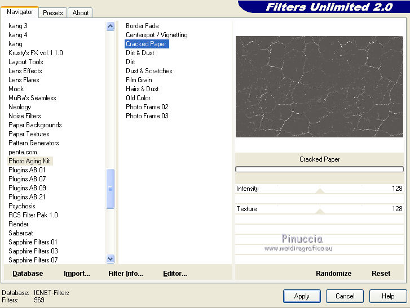Viewport: 410px width, 308px height.
Task: Select Plugins AB 01
Action: coord(27,170)
